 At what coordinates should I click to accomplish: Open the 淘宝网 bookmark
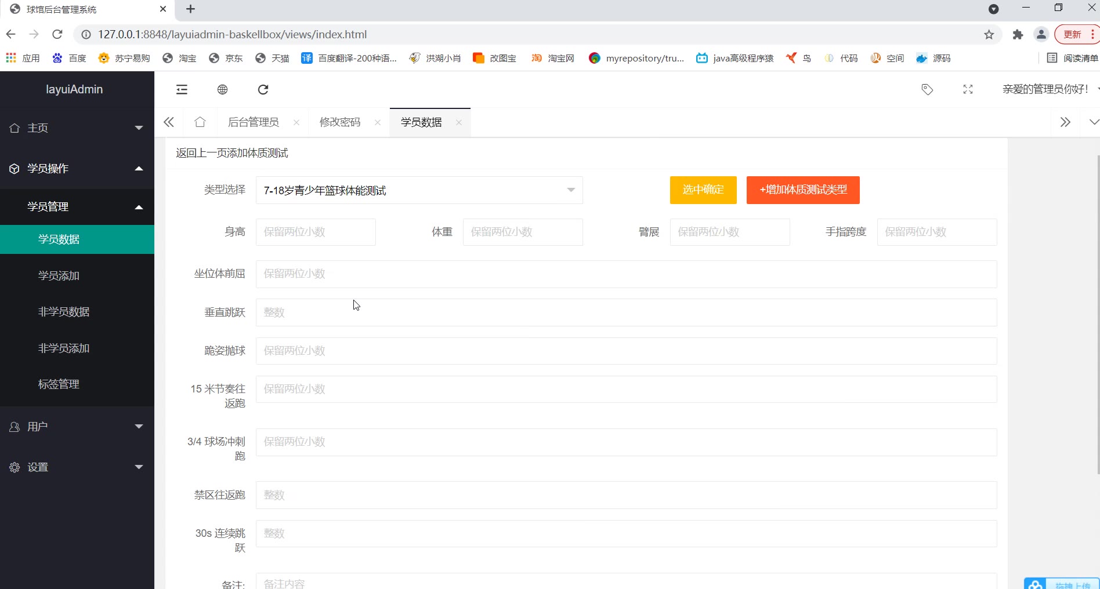click(x=553, y=58)
